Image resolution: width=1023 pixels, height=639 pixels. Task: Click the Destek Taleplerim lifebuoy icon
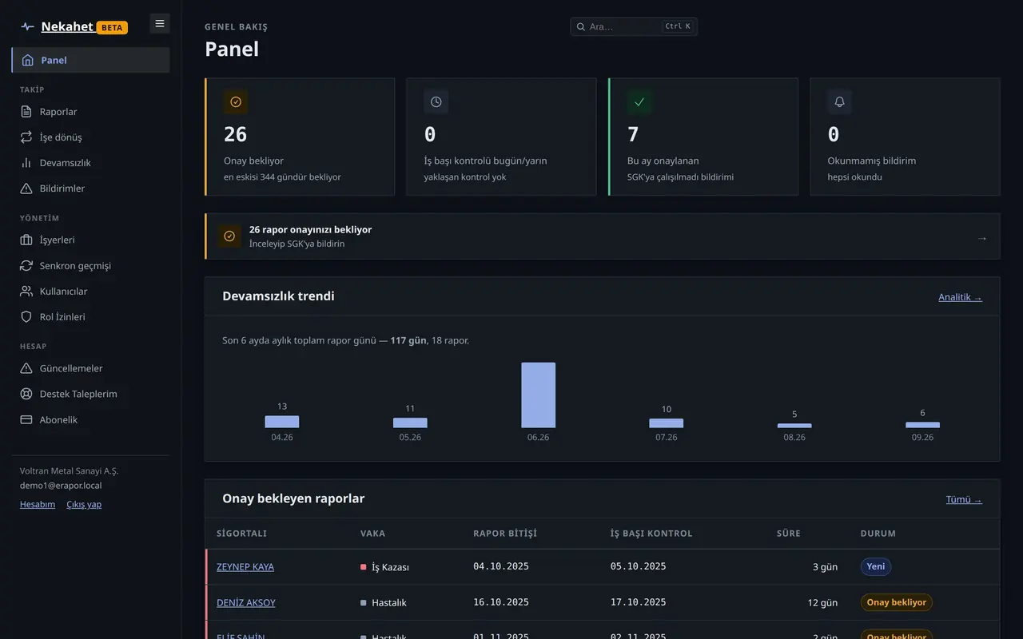(26, 394)
